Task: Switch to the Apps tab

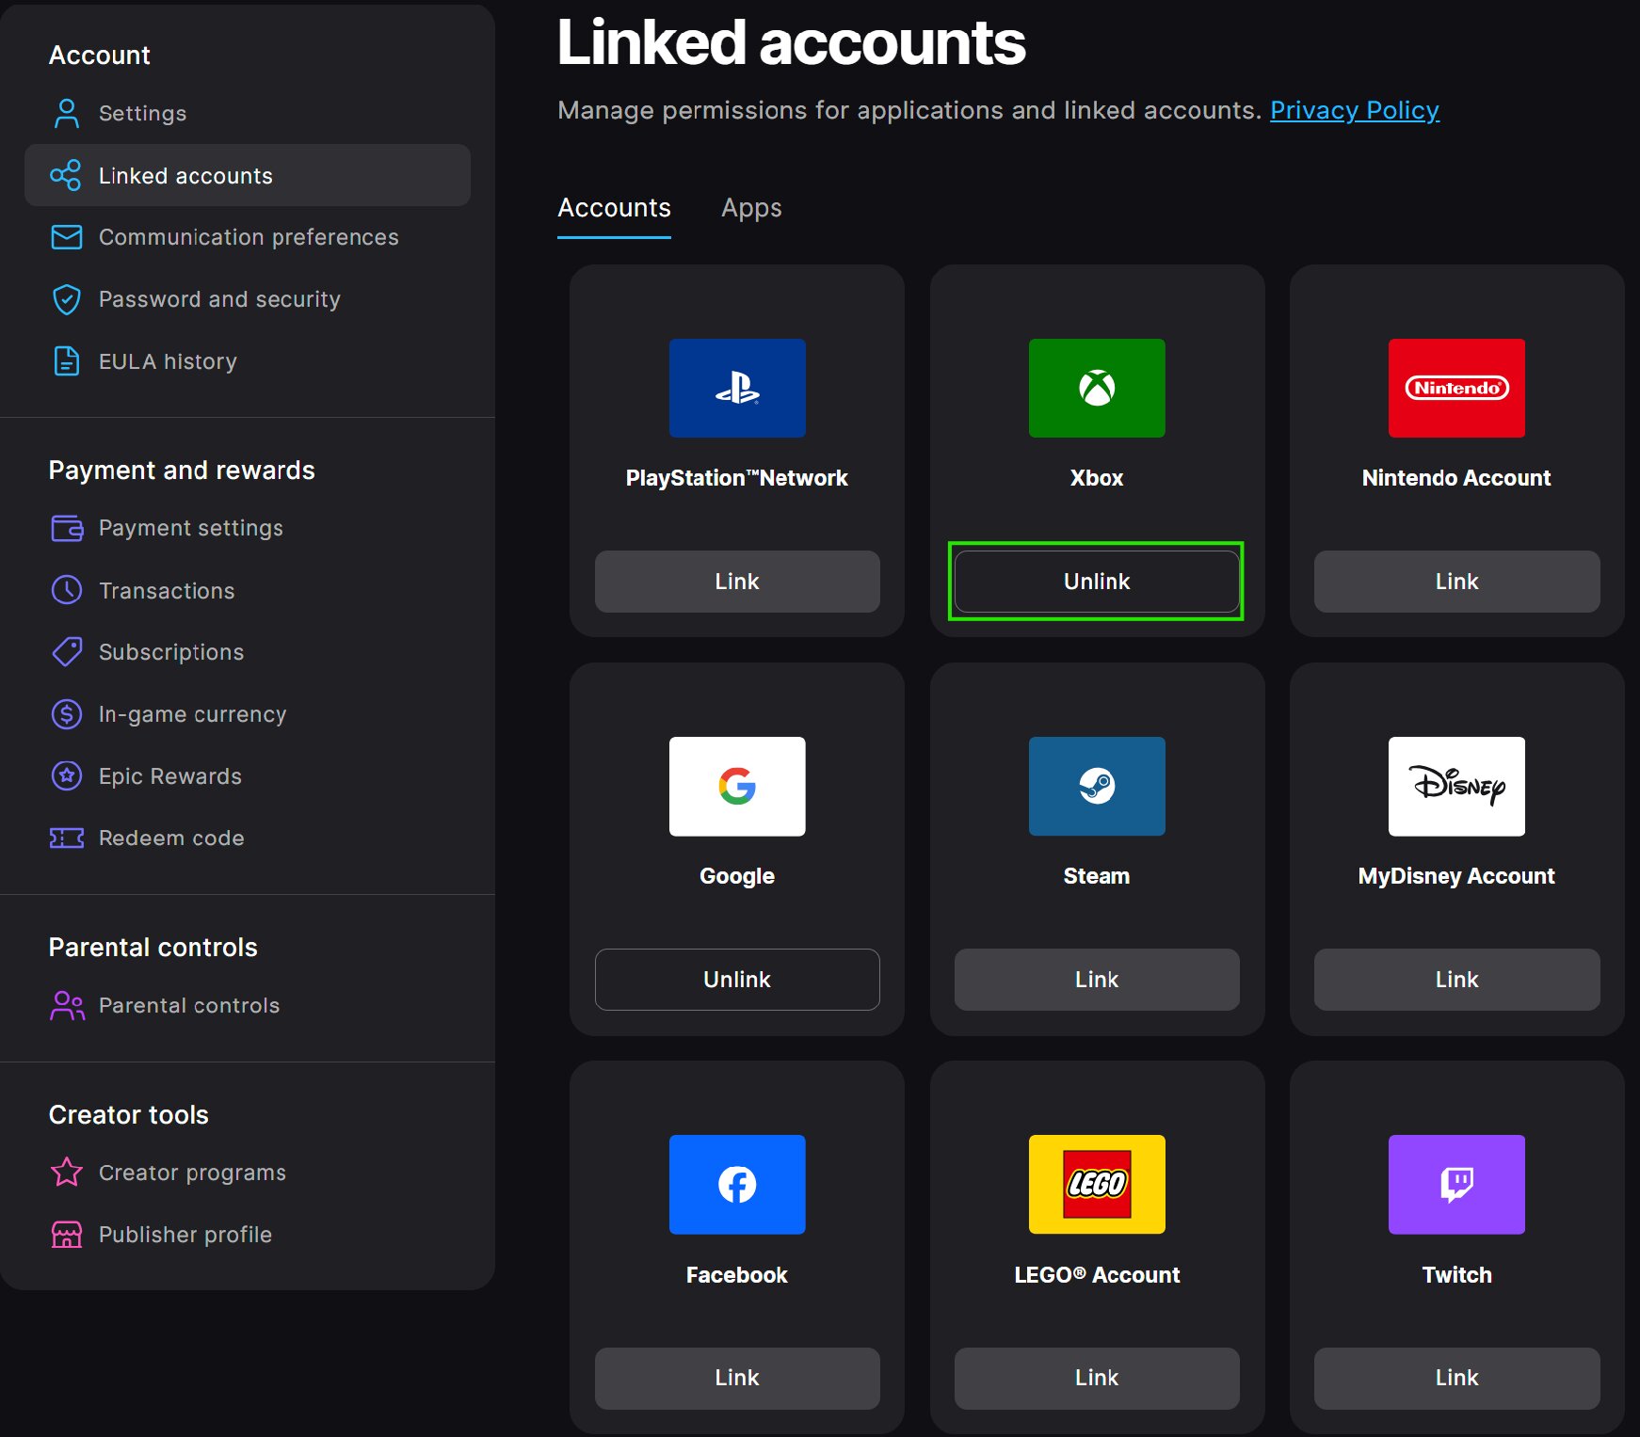Action: [x=751, y=208]
